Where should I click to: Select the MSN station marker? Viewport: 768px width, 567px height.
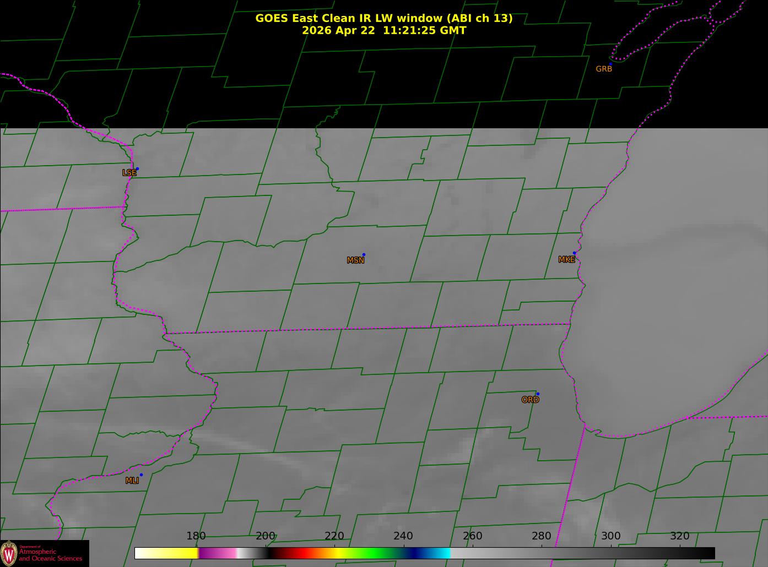tap(364, 254)
